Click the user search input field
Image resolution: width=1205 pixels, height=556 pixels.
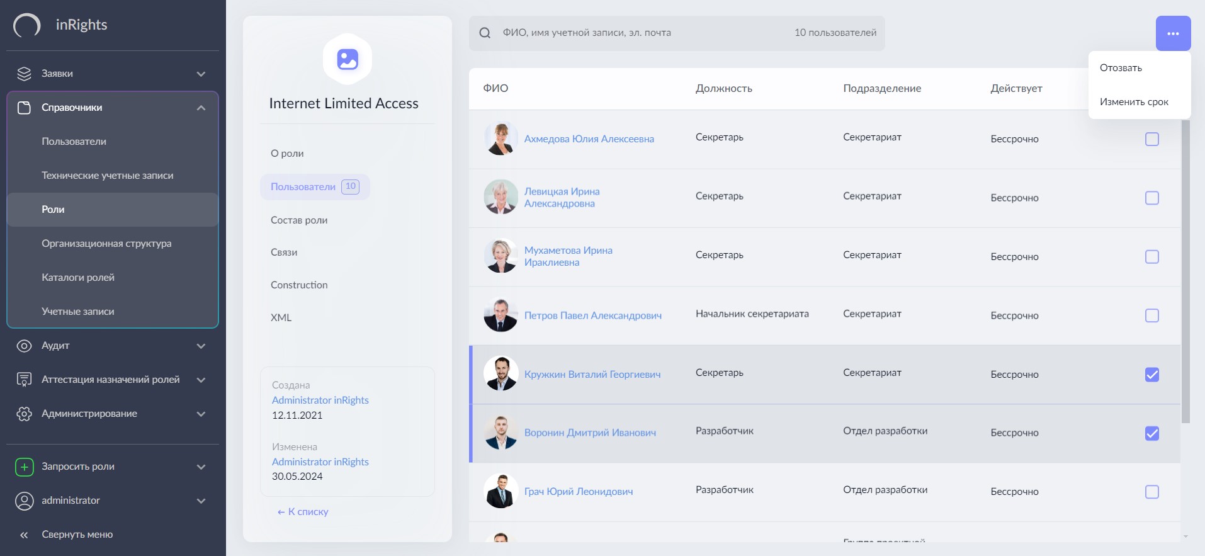(x=642, y=33)
